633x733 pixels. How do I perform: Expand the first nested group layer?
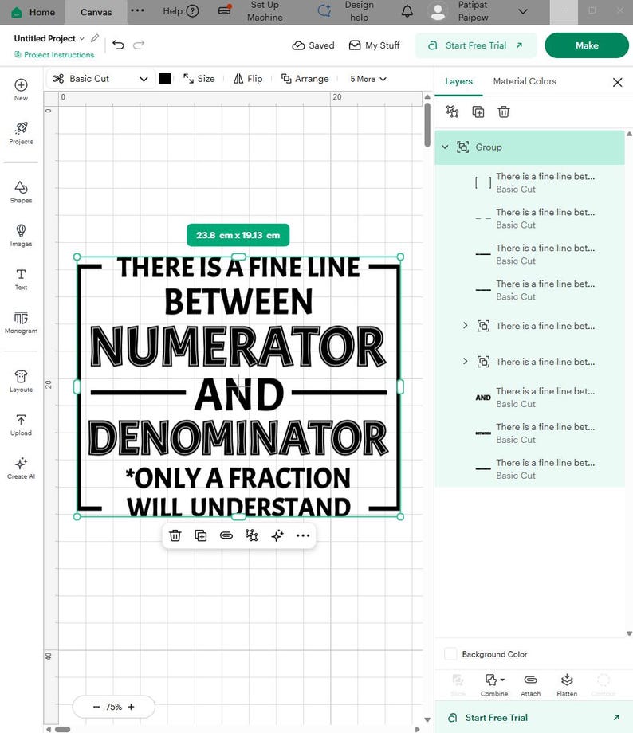pyautogui.click(x=465, y=325)
